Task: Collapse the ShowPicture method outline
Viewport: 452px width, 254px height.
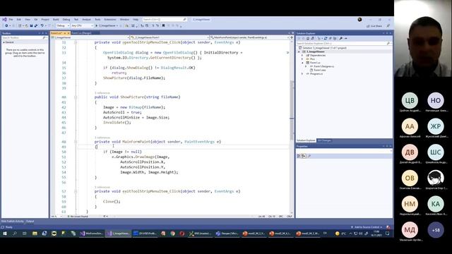Action: pyautogui.click(x=76, y=97)
